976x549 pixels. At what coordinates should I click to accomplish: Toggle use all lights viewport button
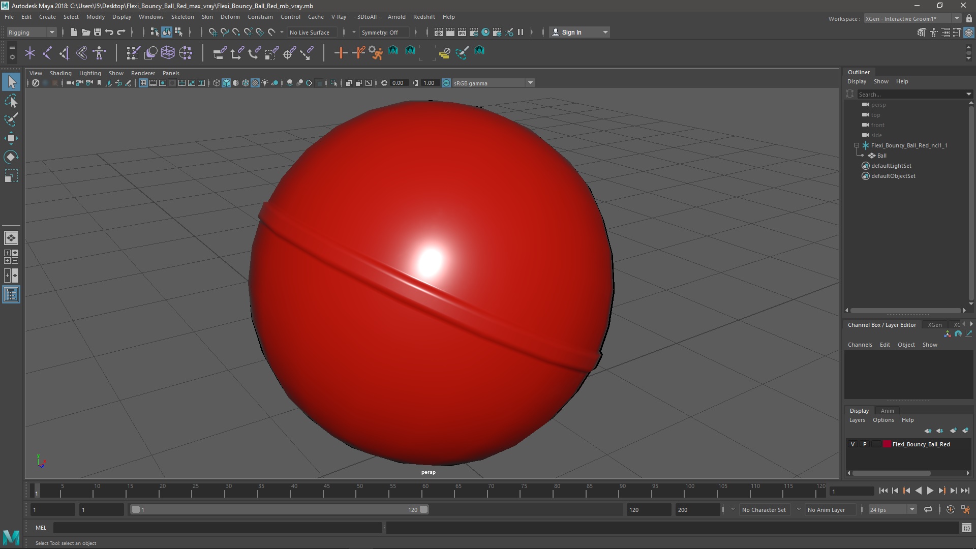click(x=265, y=83)
